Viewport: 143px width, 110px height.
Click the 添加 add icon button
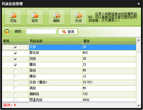coord(13,17)
